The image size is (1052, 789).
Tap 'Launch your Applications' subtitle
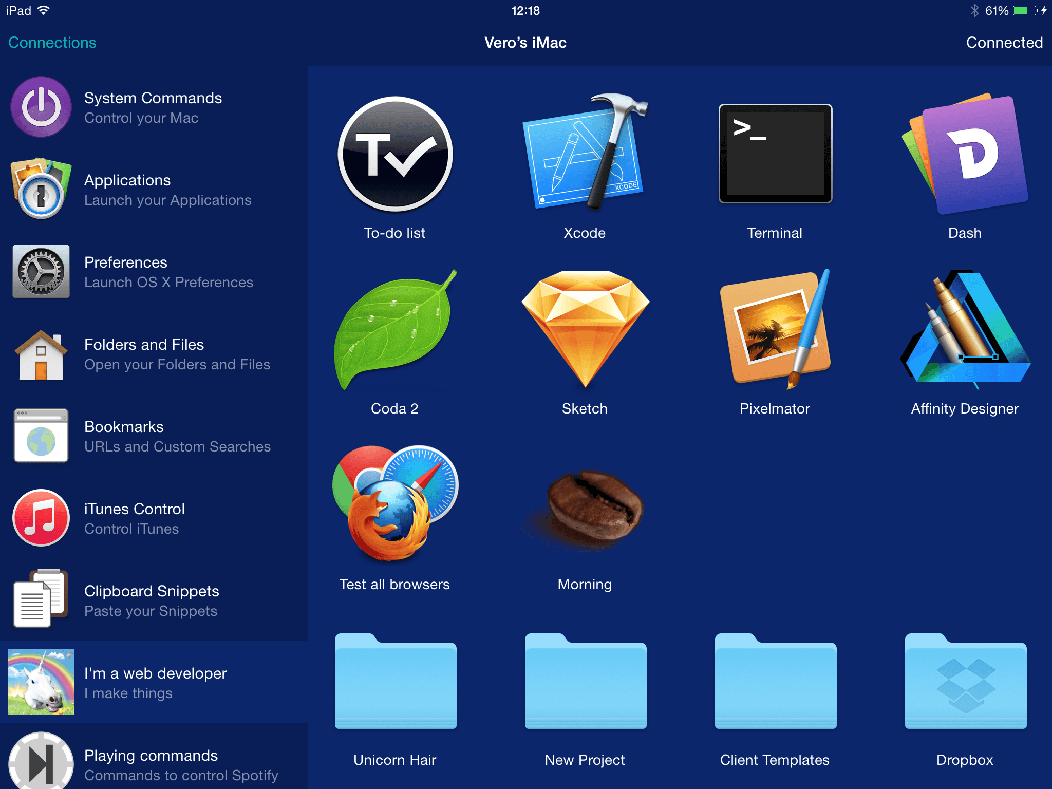[168, 200]
